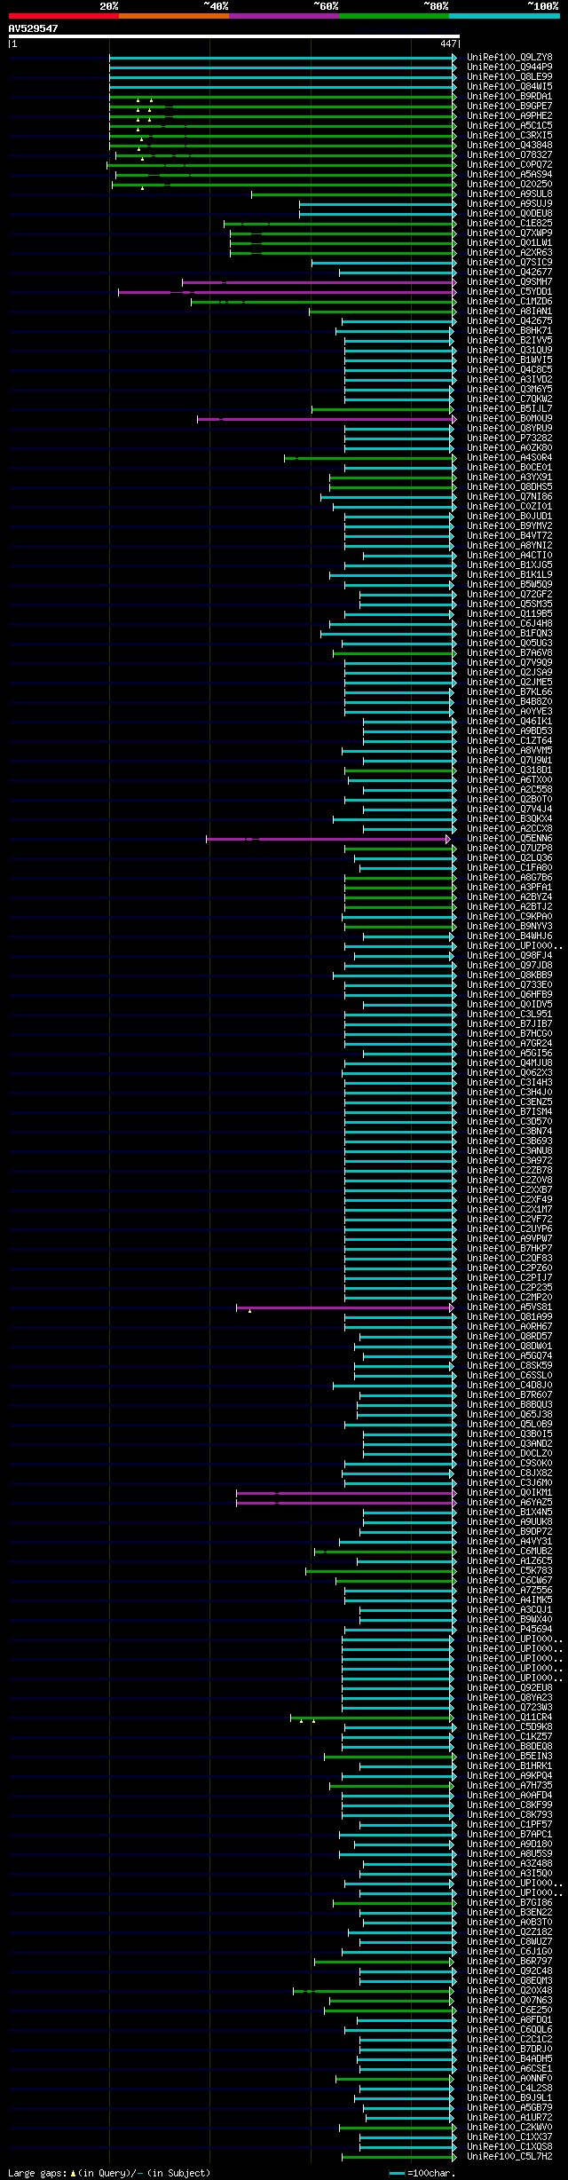Select the UniRef100_Q9SMH7 label

[509, 282]
